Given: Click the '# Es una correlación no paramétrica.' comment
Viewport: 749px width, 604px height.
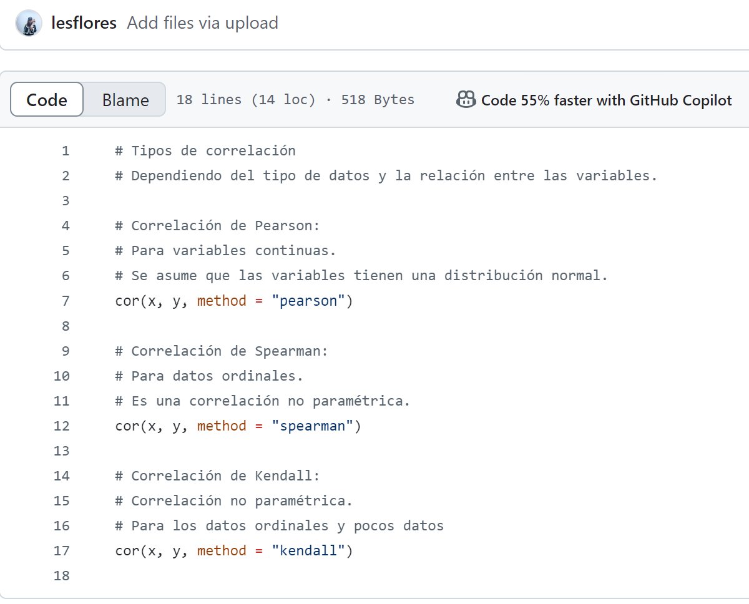Looking at the screenshot, I should tap(263, 401).
